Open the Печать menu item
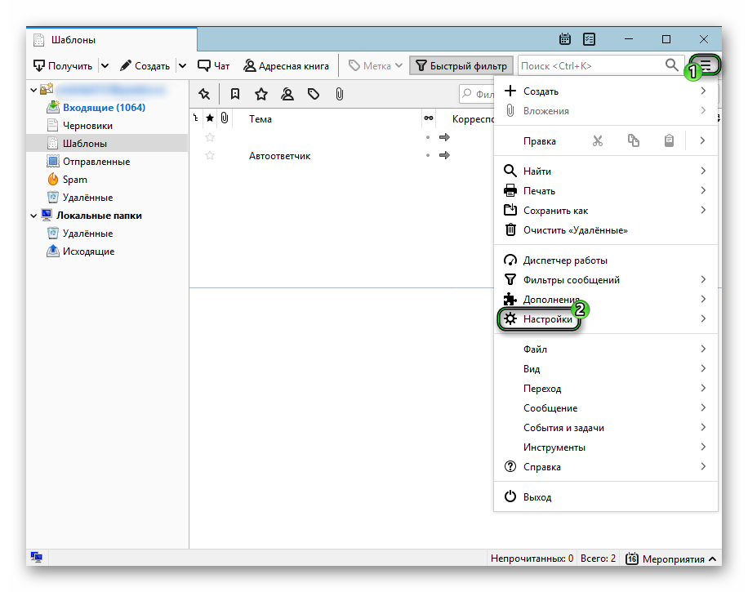748x592 pixels. pos(605,191)
